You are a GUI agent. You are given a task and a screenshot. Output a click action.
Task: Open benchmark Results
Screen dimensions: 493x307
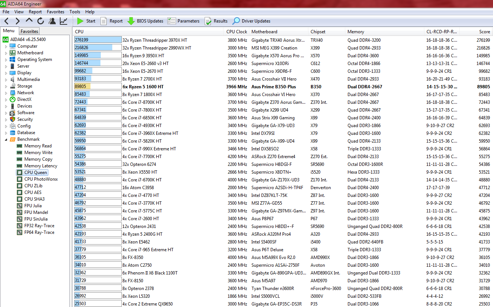[x=216, y=21]
